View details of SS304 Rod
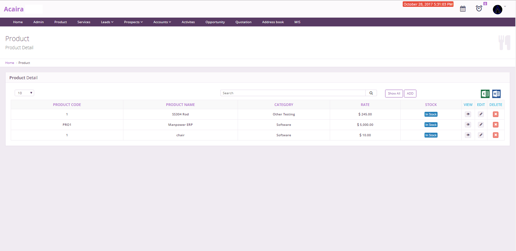This screenshot has width=516, height=251. click(x=468, y=114)
